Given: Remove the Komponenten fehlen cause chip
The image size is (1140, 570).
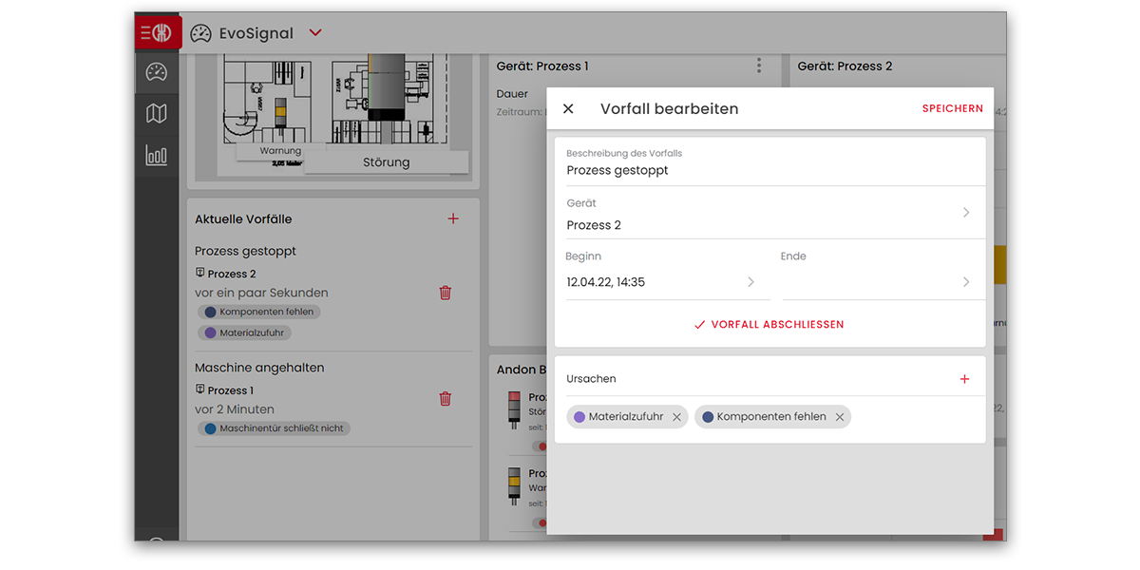Looking at the screenshot, I should point(840,417).
